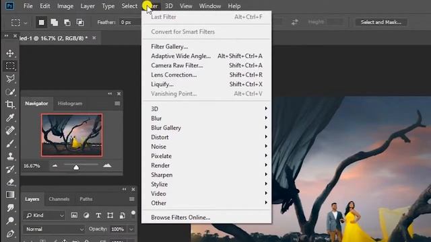The width and height of the screenshot is (431, 242).
Task: Choose Camera Raw Filter menu entry
Action: coord(207,65)
